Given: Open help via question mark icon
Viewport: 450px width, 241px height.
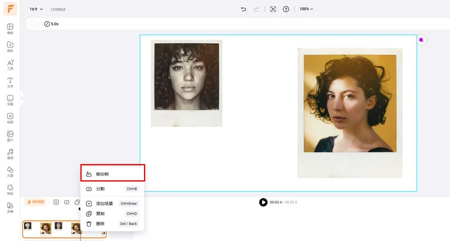Looking at the screenshot, I should (286, 9).
